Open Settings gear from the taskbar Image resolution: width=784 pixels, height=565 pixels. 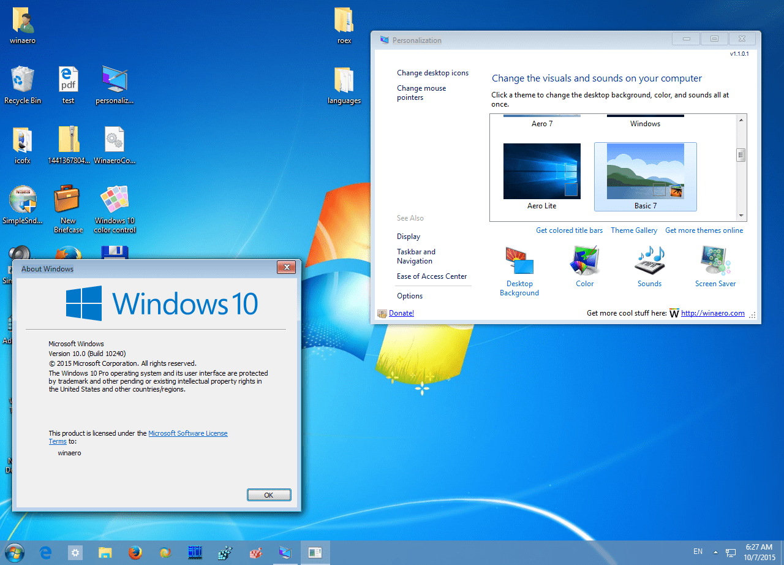(75, 553)
